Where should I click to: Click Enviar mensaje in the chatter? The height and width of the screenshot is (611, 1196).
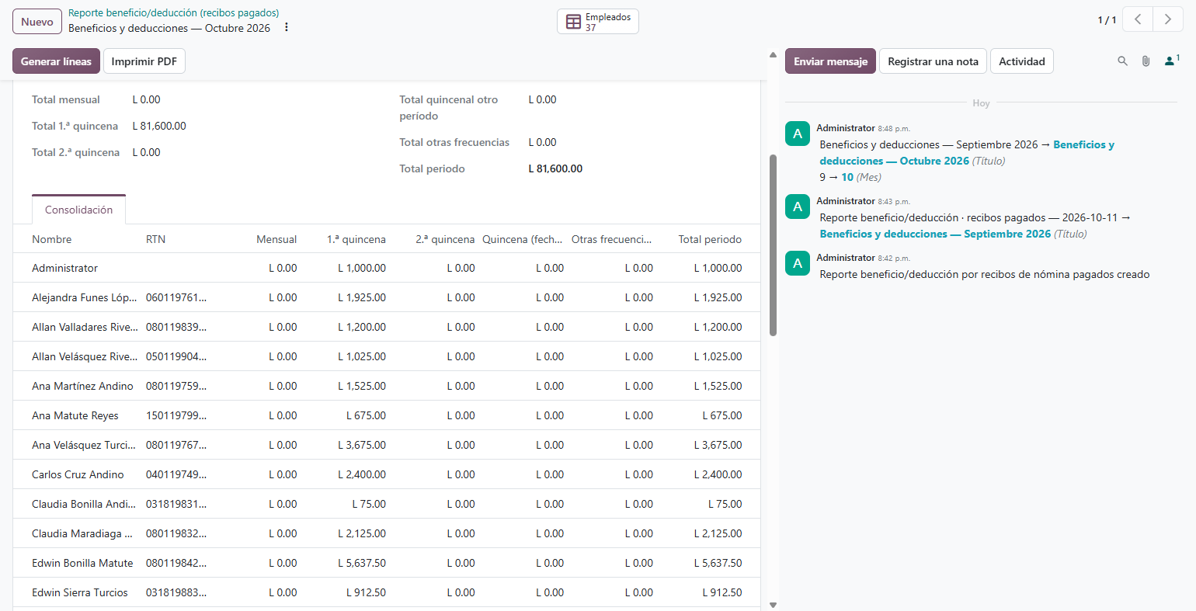coord(830,61)
